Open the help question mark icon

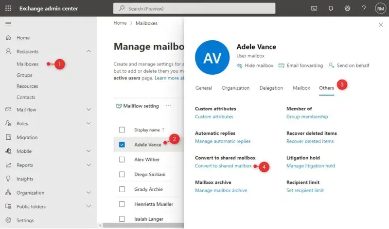[x=364, y=8]
